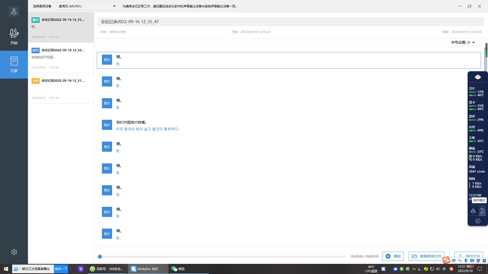Open Sogou soft keyboard icon

pyautogui.click(x=472, y=261)
